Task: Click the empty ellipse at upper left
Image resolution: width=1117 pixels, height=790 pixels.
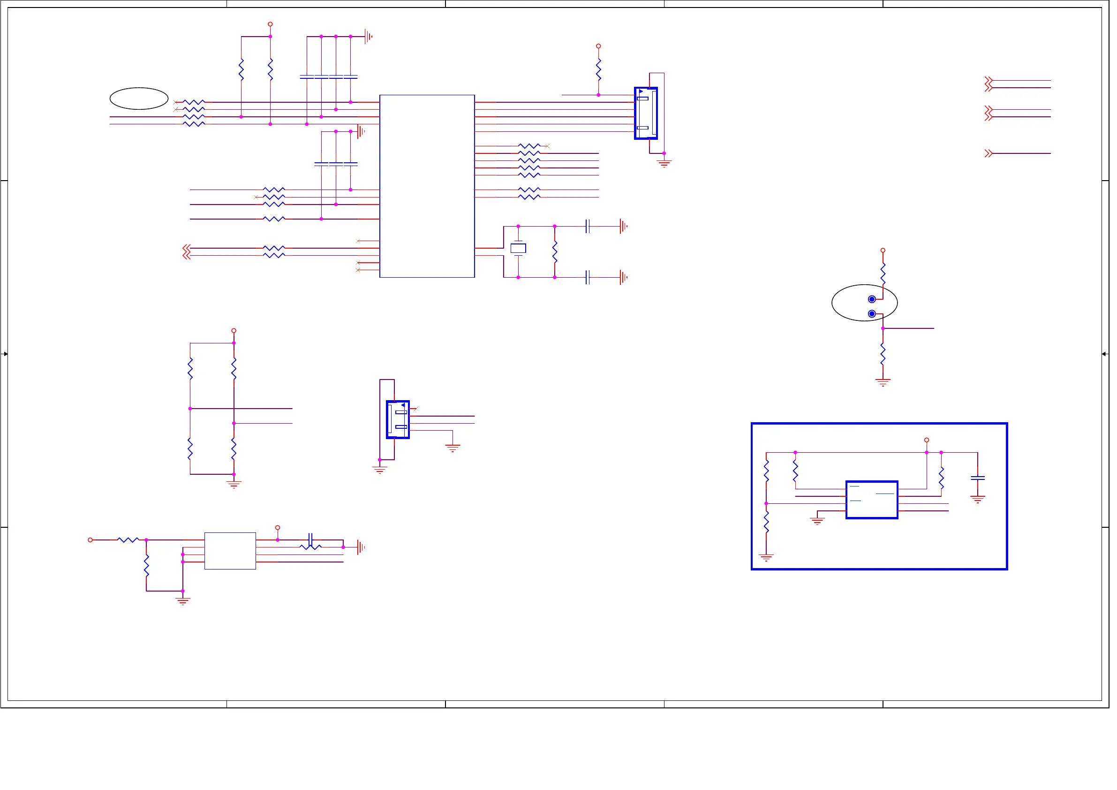Action: (x=139, y=99)
